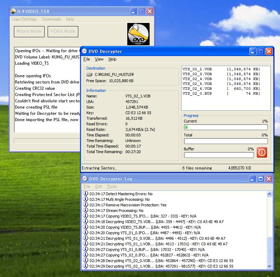Click the log scrollbar down arrow
280x277 pixels.
(269, 266)
